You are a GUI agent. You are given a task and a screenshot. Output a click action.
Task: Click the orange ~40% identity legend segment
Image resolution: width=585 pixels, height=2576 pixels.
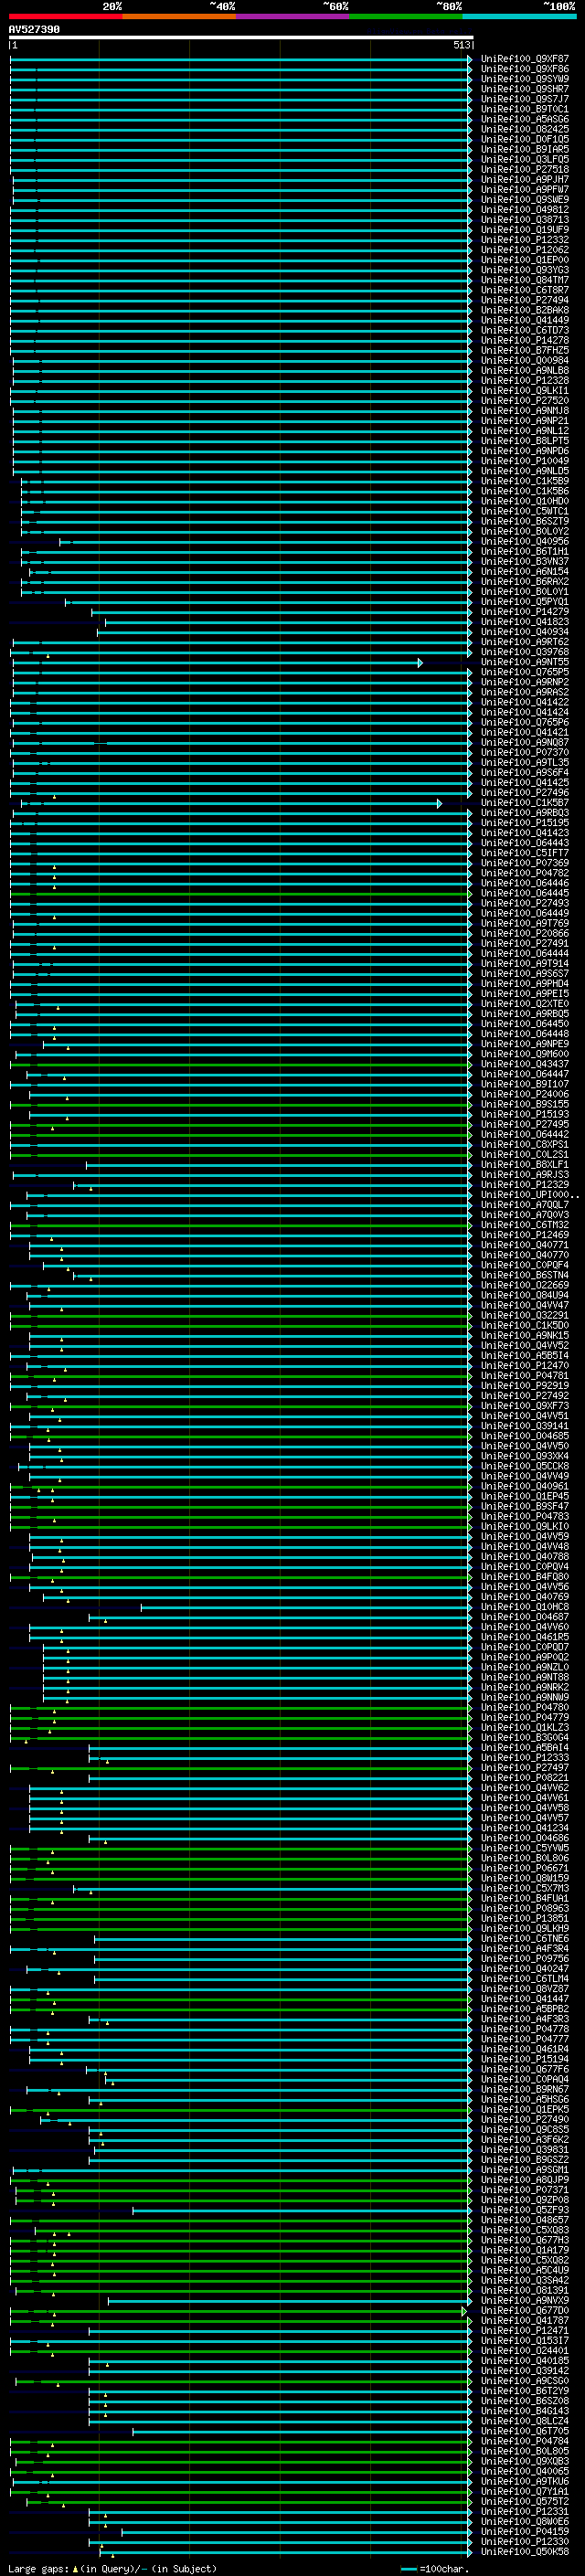click(x=180, y=17)
